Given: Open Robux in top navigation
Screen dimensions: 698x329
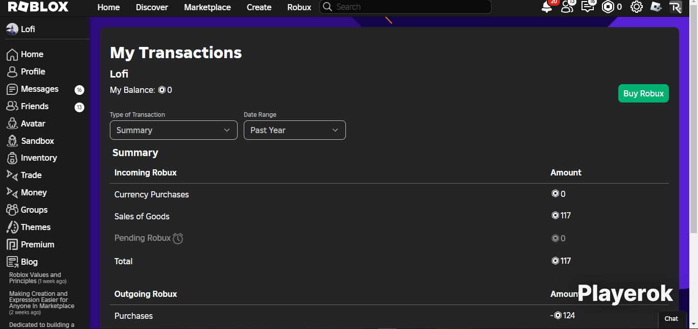Looking at the screenshot, I should 299,7.
